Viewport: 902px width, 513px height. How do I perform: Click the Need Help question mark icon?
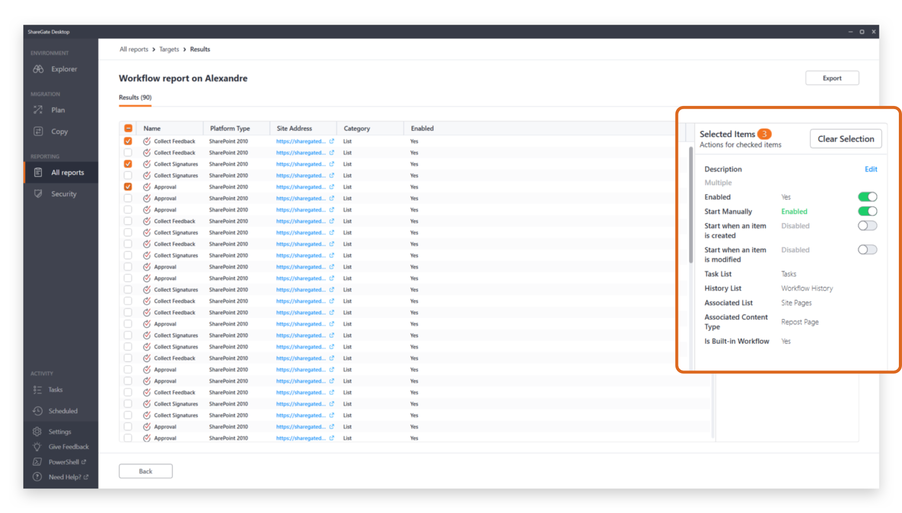[x=37, y=477]
